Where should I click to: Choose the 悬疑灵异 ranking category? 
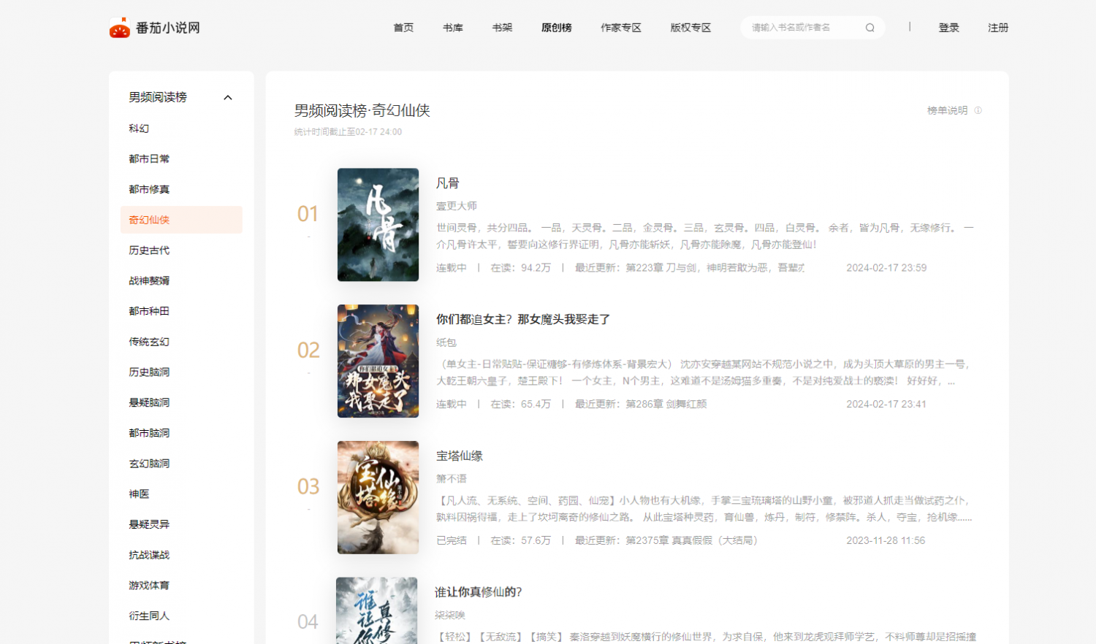[149, 524]
